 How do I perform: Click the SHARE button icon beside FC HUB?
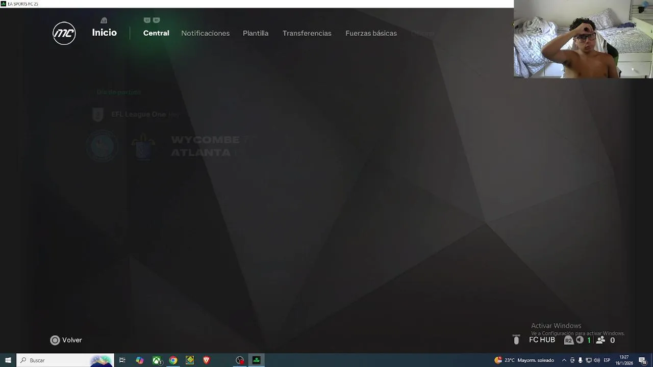tap(516, 339)
